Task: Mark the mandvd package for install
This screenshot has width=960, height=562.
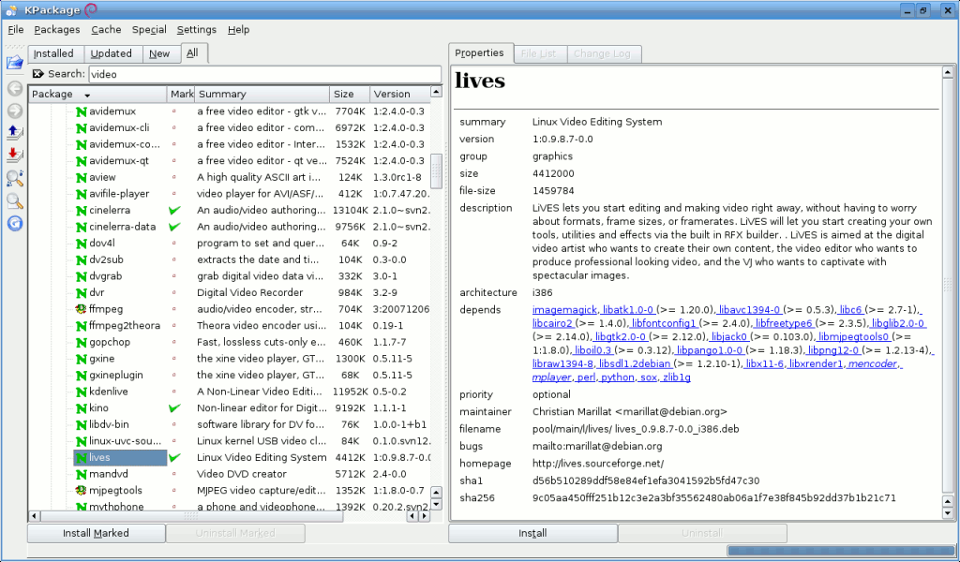Action: 174,474
